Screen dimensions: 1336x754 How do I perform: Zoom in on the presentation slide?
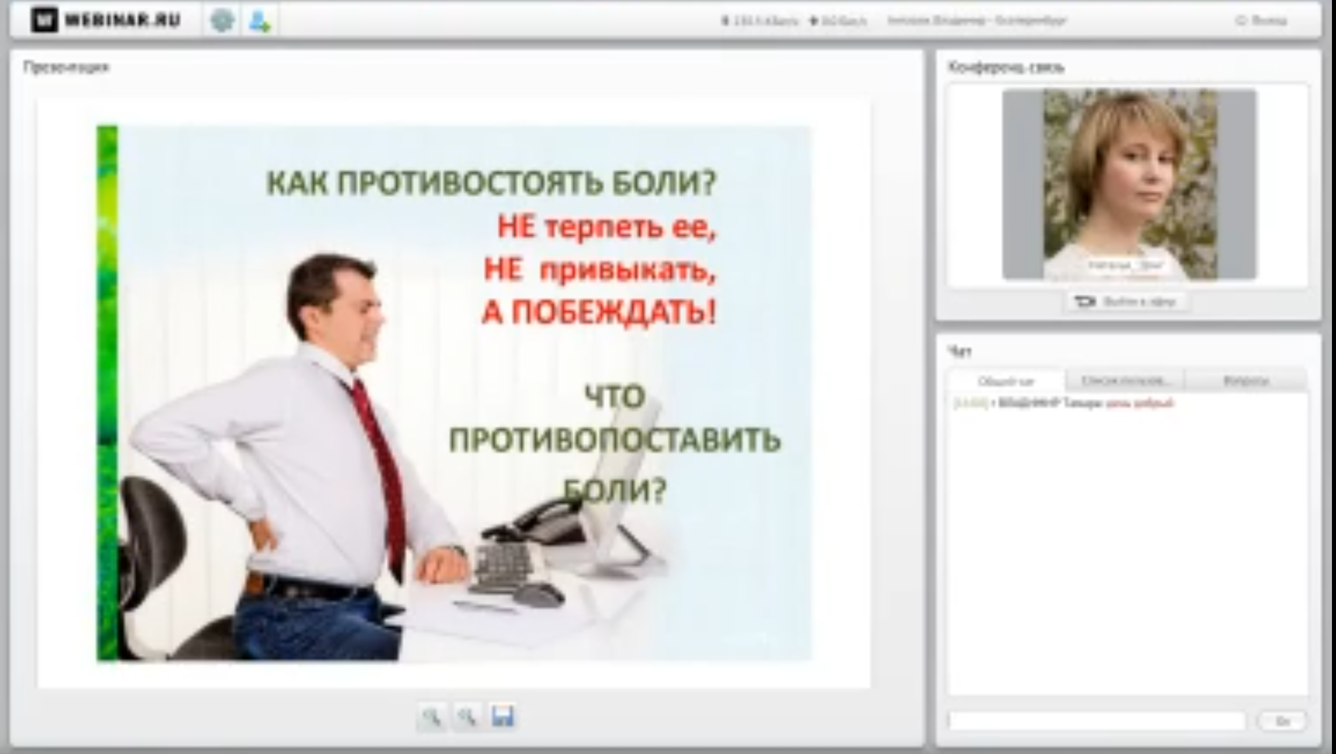point(431,717)
